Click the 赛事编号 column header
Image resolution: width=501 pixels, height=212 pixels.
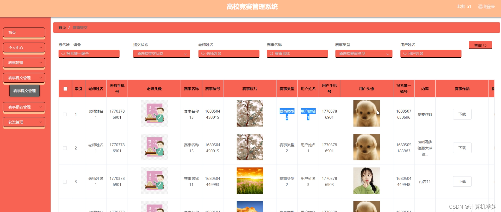213,89
